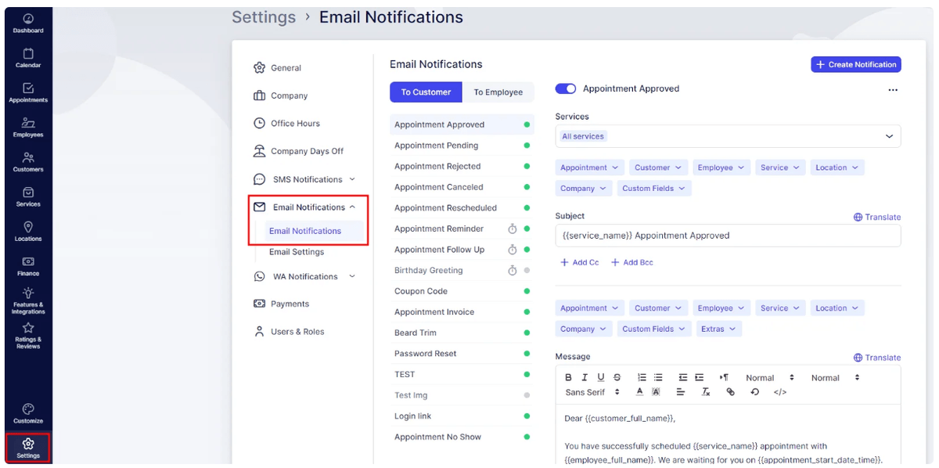Click the undo arrow in the editor toolbar
Image resolution: width=939 pixels, height=468 pixels.
point(755,392)
